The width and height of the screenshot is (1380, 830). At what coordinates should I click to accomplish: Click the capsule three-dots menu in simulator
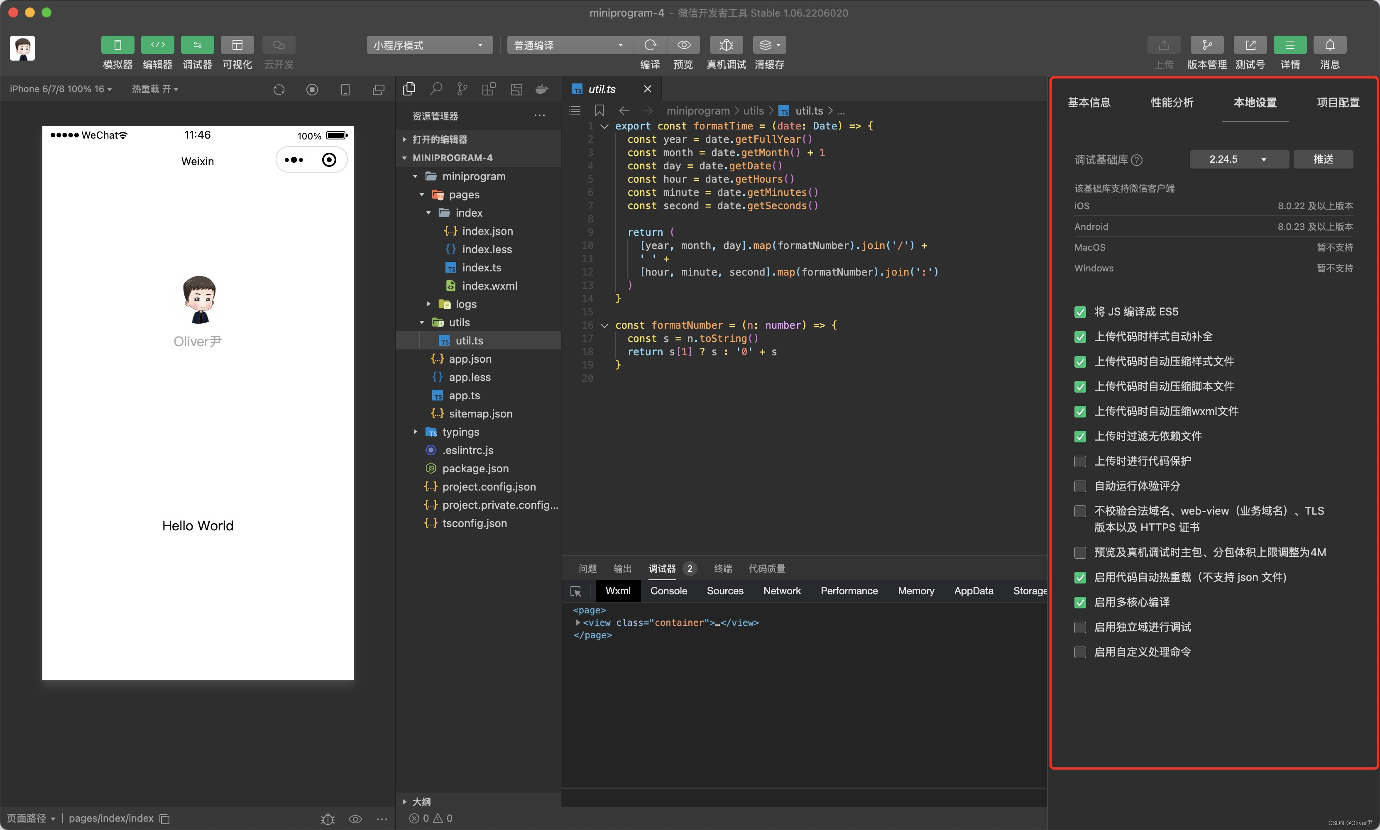coord(294,160)
